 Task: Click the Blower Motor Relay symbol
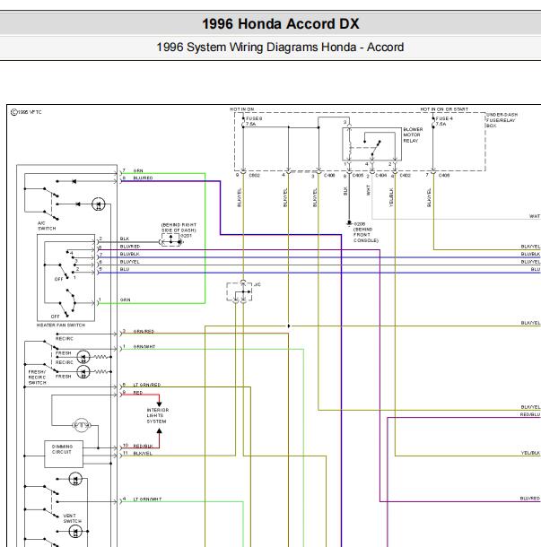tap(371, 143)
